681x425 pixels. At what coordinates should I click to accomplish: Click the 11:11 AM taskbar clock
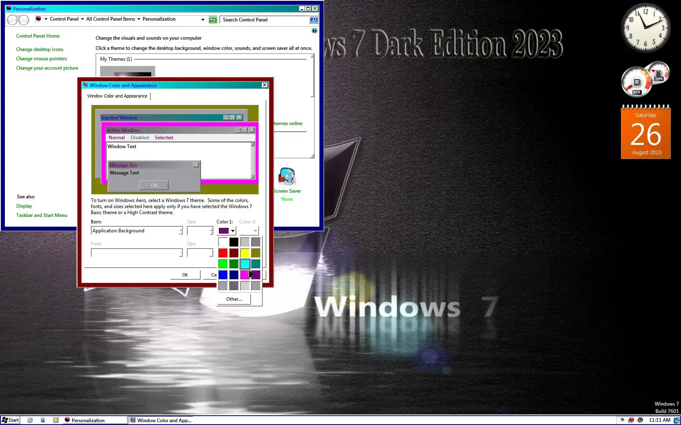click(x=660, y=420)
